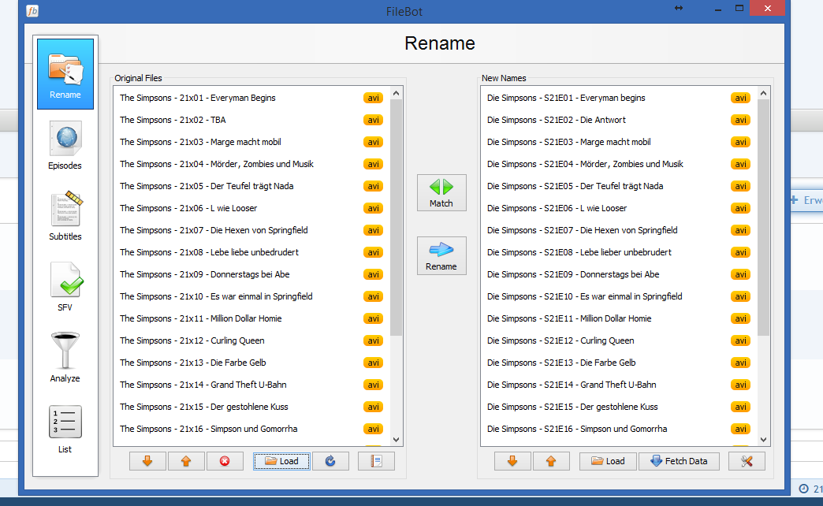Remove selected original file with red X
The width and height of the screenshot is (823, 506).
tap(225, 461)
